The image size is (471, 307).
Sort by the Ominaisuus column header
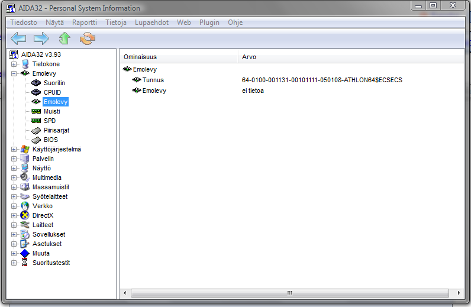179,57
